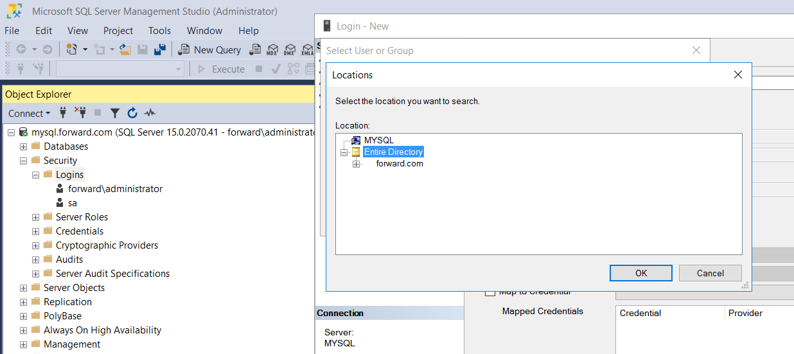Toggle the Map to Credential checkbox
The width and height of the screenshot is (794, 354).
[490, 291]
